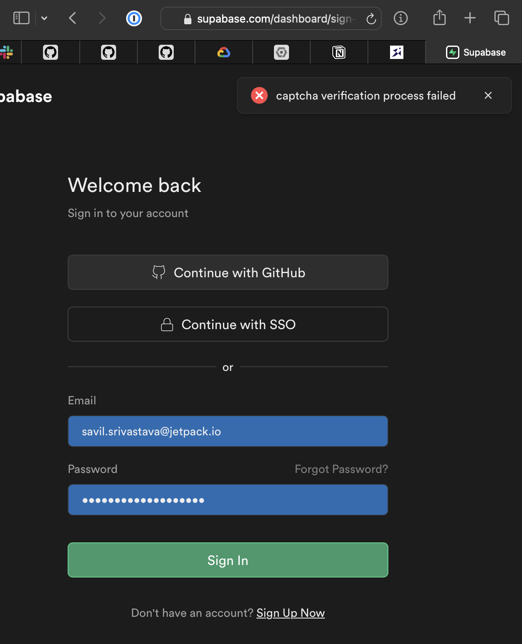
Task: Switch to a GitHub tab
Action: [51, 52]
